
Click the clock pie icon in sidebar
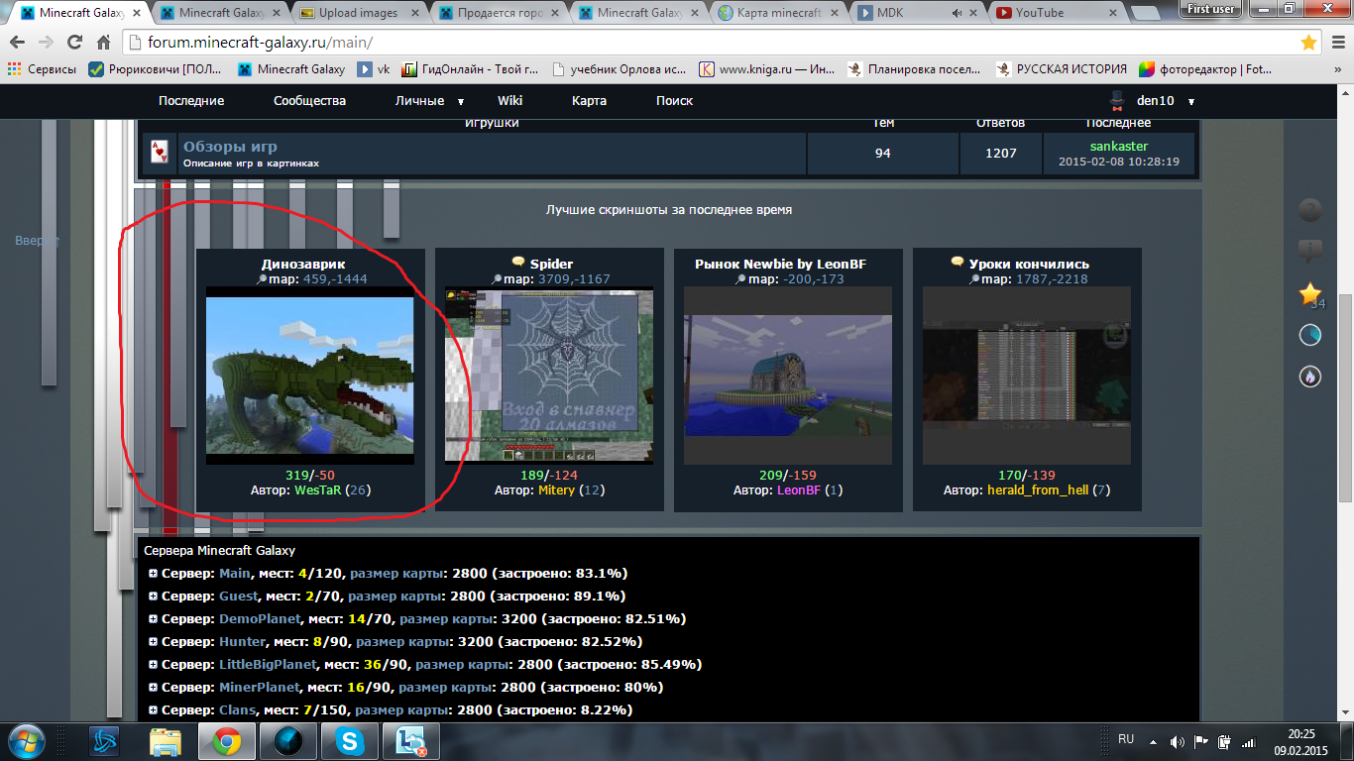point(1310,335)
